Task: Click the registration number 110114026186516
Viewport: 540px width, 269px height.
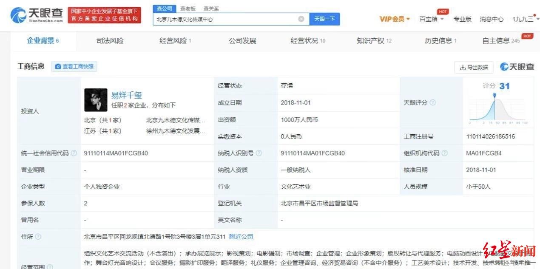Action: coord(490,136)
